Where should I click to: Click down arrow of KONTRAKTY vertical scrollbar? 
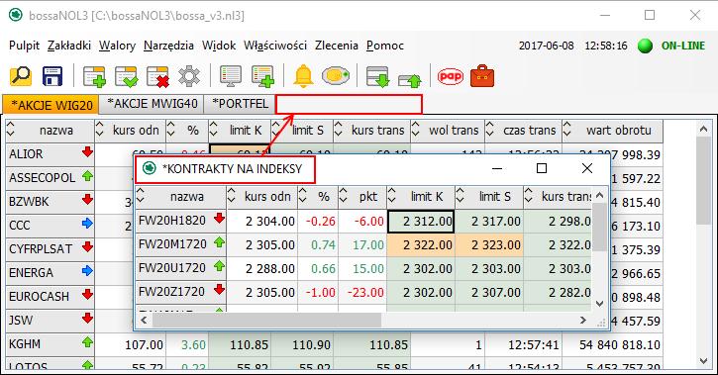pos(599,304)
